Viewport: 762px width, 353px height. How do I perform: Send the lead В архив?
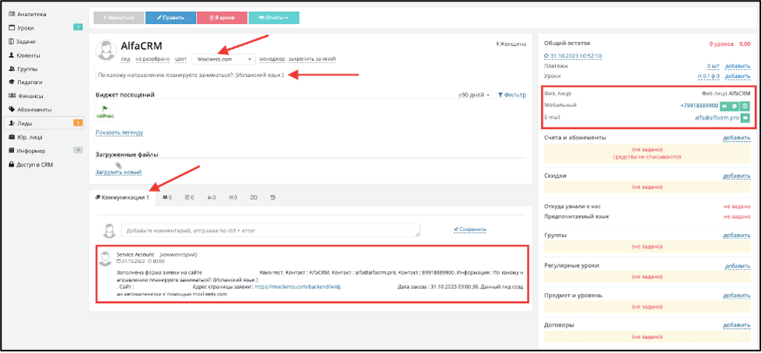coord(222,17)
